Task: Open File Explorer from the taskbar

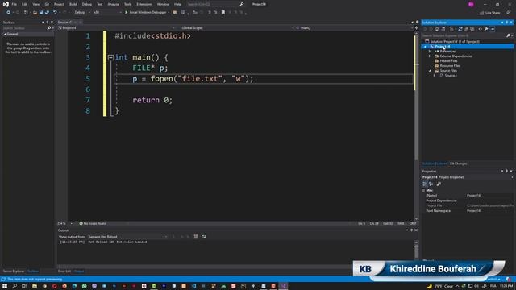Action: 35,286
